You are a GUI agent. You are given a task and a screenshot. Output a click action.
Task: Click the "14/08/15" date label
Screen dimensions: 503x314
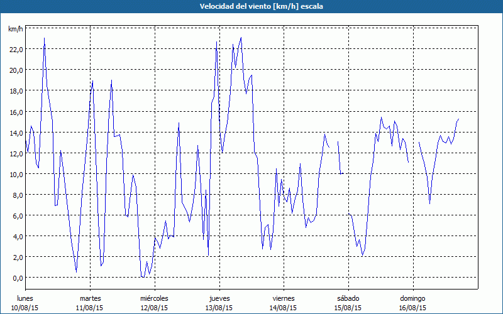point(284,308)
